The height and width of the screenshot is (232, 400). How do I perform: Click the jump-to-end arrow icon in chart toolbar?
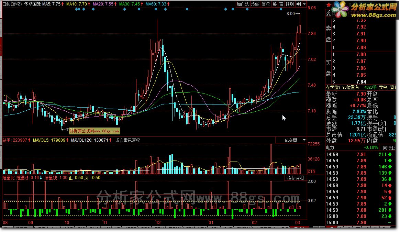[x=299, y=4]
